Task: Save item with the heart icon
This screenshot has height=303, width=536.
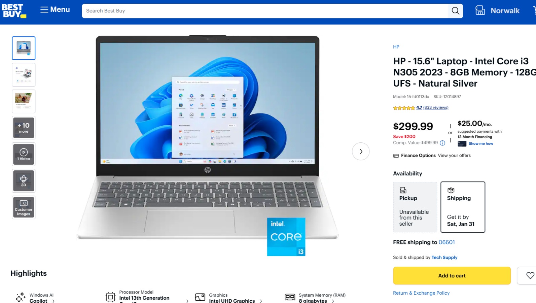Action: coord(530,275)
